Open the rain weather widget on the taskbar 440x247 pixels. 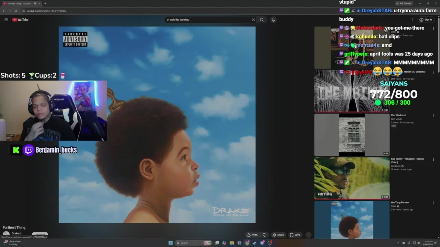pos(12,243)
